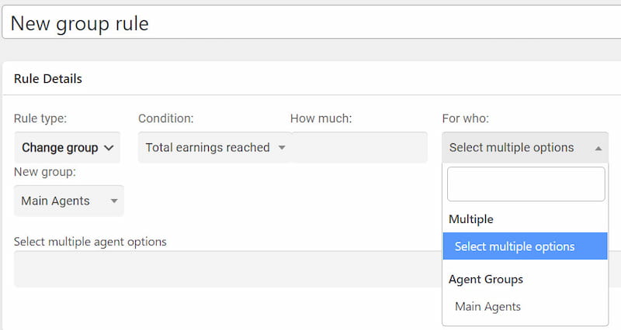Click the "New group rule" title field
The height and width of the screenshot is (330, 621).
click(x=310, y=22)
